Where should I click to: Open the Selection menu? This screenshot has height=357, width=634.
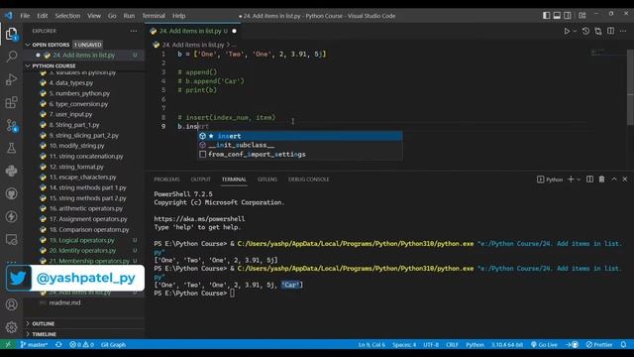tap(67, 16)
